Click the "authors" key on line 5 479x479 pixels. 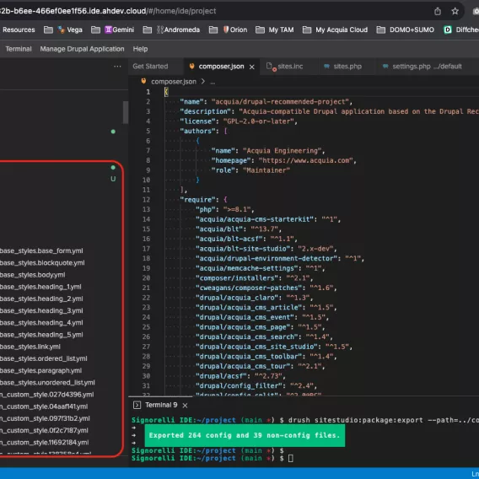click(197, 131)
